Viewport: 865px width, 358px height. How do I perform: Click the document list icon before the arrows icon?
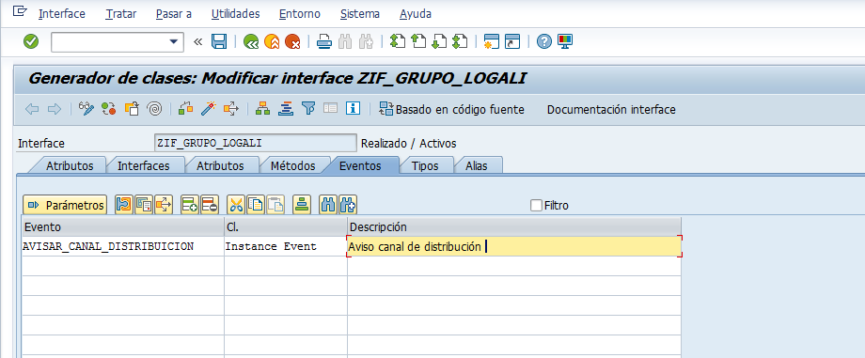(144, 205)
